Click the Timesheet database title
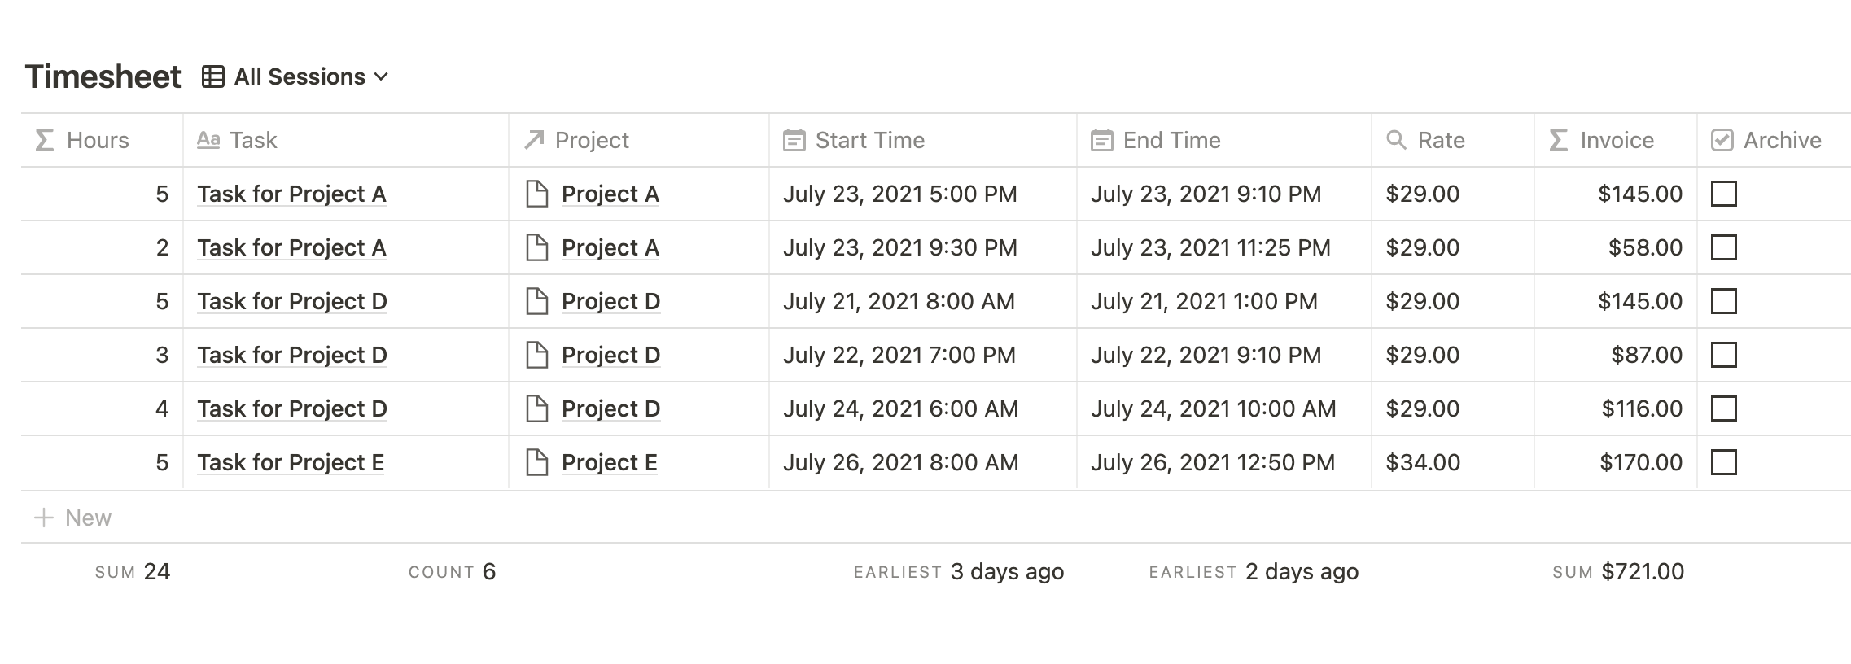 (103, 76)
